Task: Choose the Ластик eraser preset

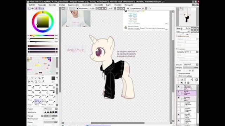Action: tap(45, 86)
